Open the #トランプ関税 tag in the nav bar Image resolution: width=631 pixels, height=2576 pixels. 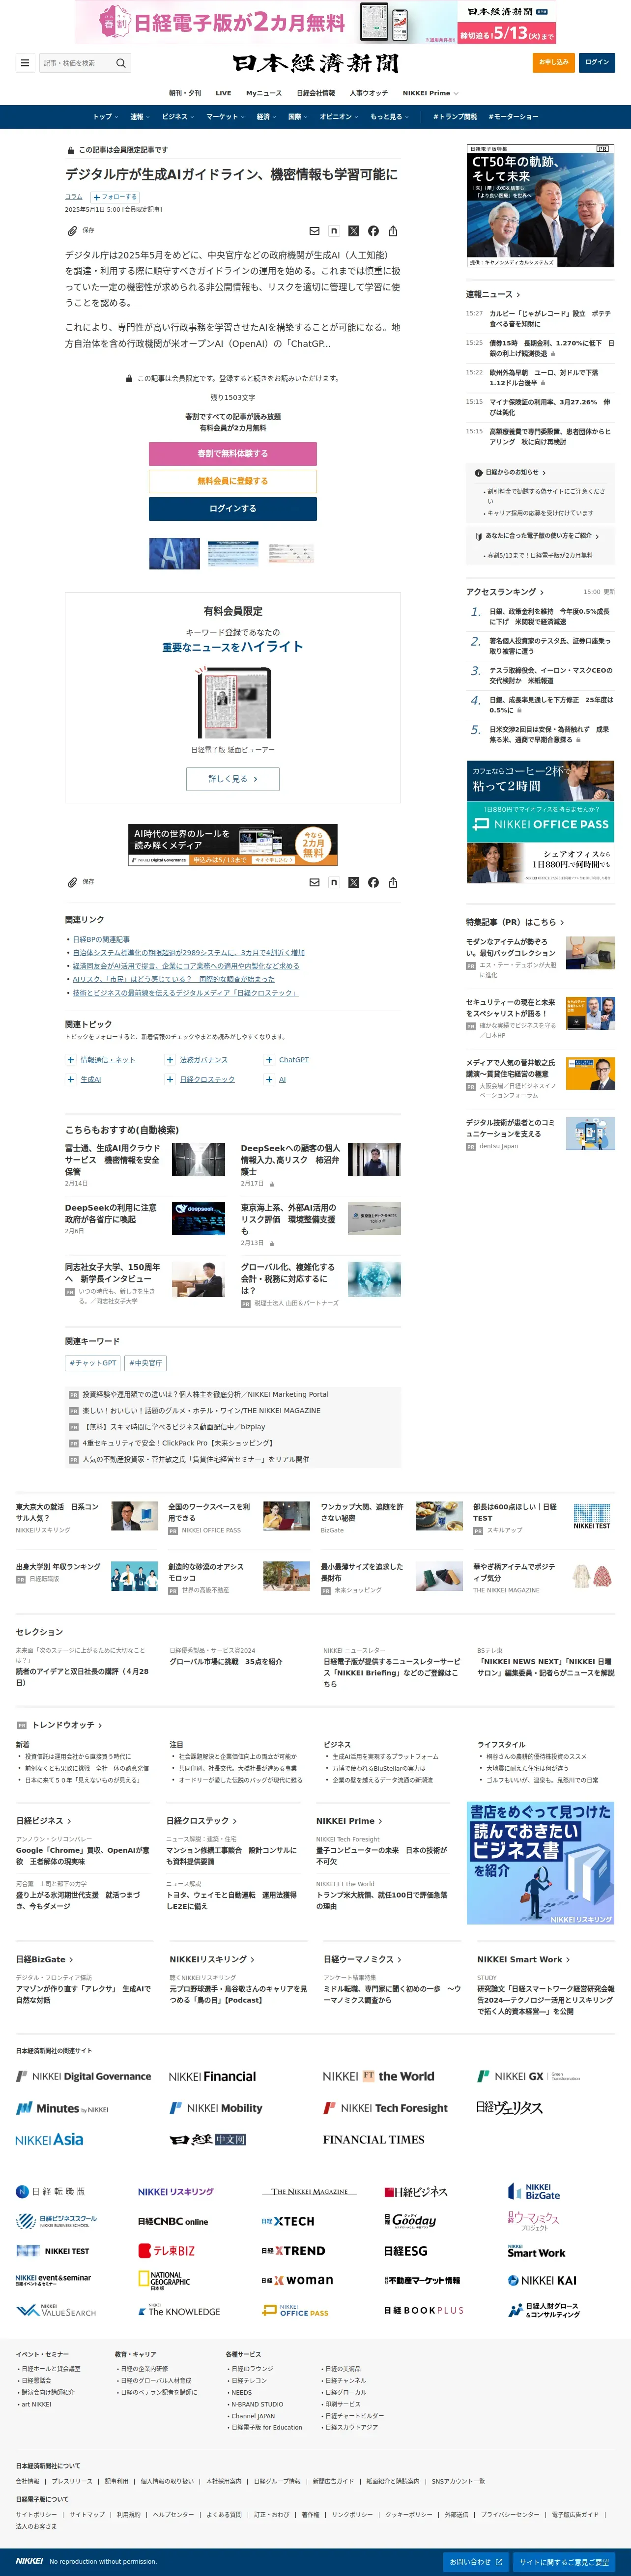455,117
